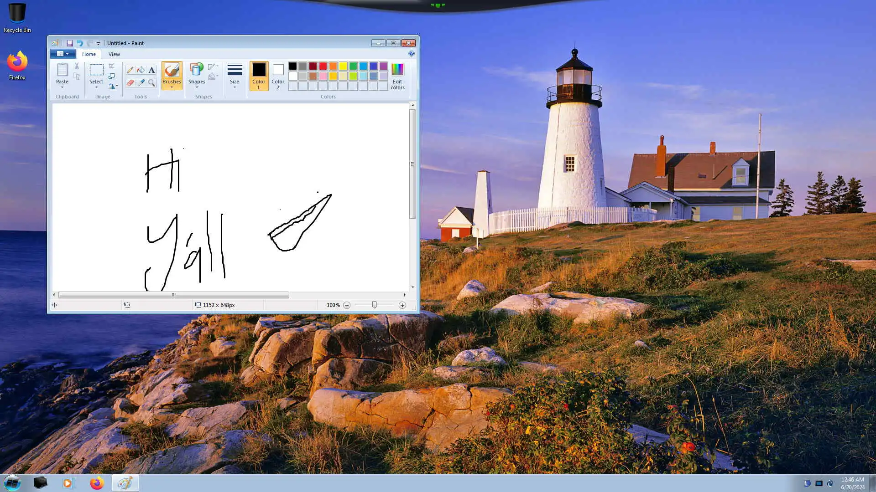Switch to the View tab
876x492 pixels.
(x=114, y=54)
